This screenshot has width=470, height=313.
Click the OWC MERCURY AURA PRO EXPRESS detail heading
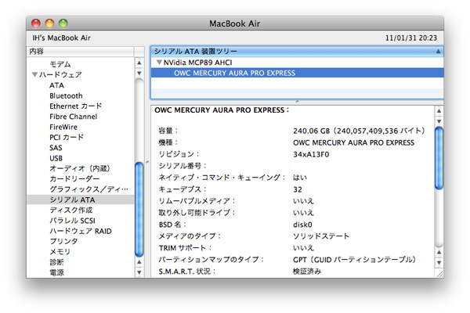click(x=222, y=110)
